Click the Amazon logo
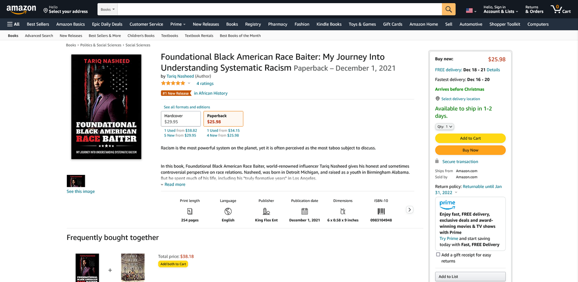 point(21,9)
